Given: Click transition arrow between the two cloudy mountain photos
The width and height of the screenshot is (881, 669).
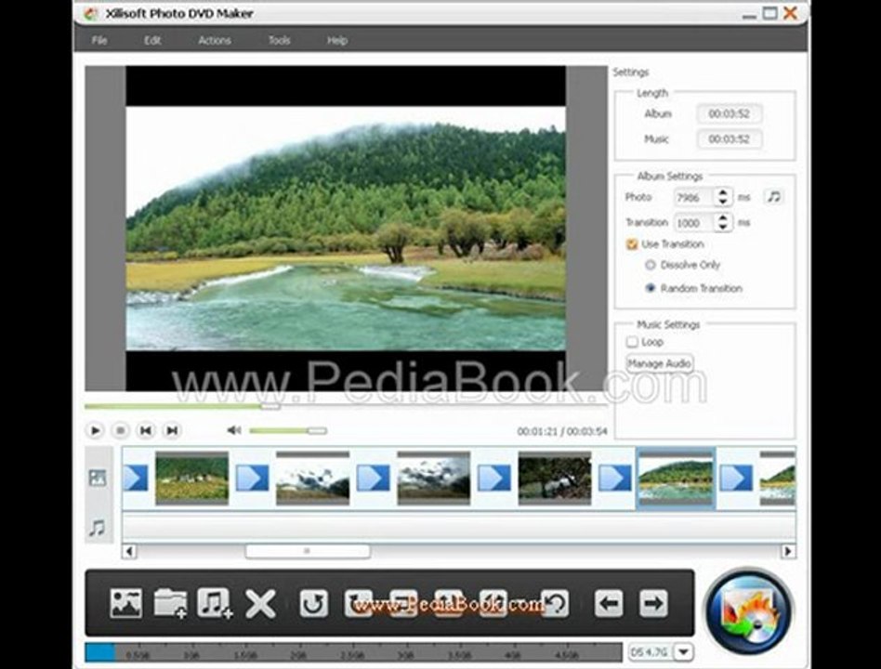Looking at the screenshot, I should point(373,478).
